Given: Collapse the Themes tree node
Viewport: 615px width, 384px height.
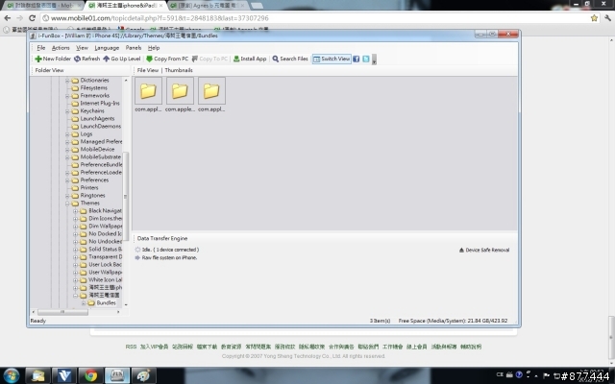Looking at the screenshot, I should coord(67,204).
